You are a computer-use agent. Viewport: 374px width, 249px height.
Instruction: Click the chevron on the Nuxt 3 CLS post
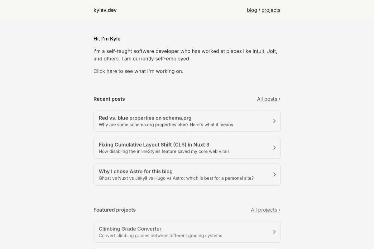tap(274, 148)
